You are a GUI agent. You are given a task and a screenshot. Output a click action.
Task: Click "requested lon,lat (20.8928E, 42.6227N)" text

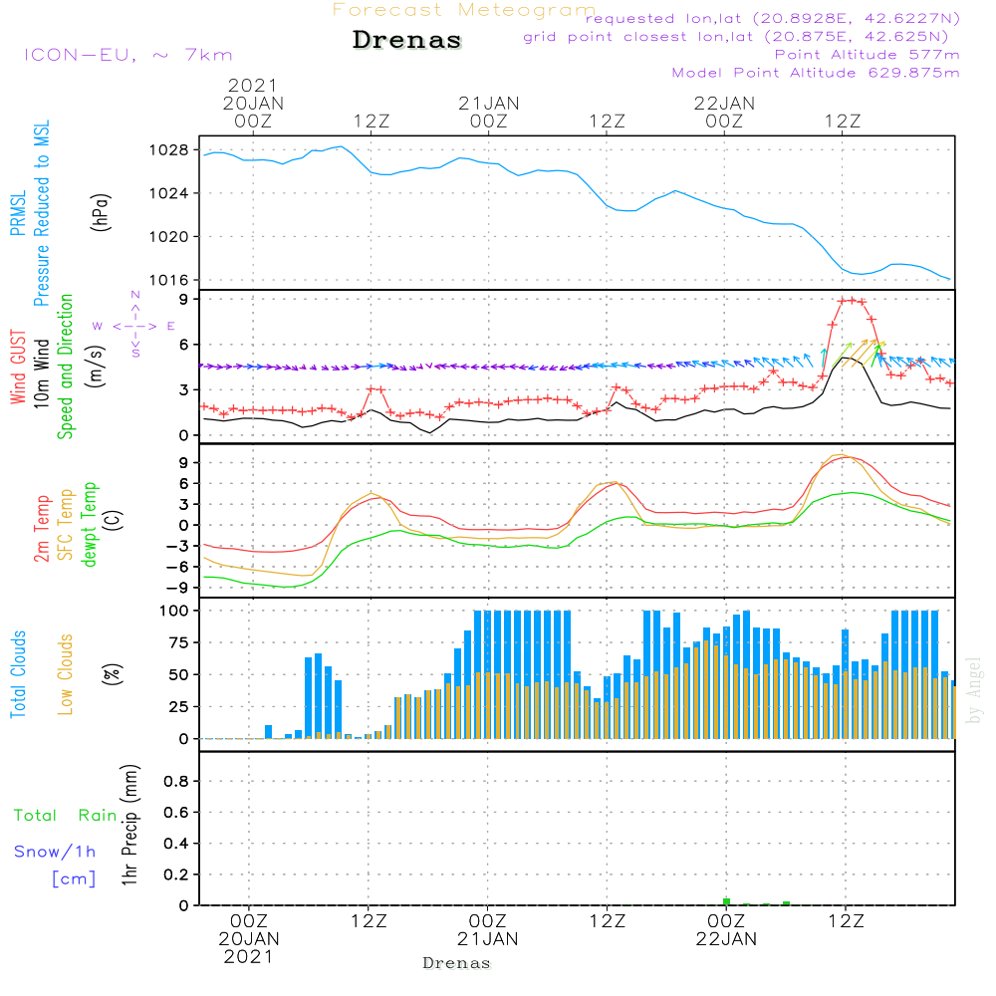(x=773, y=18)
